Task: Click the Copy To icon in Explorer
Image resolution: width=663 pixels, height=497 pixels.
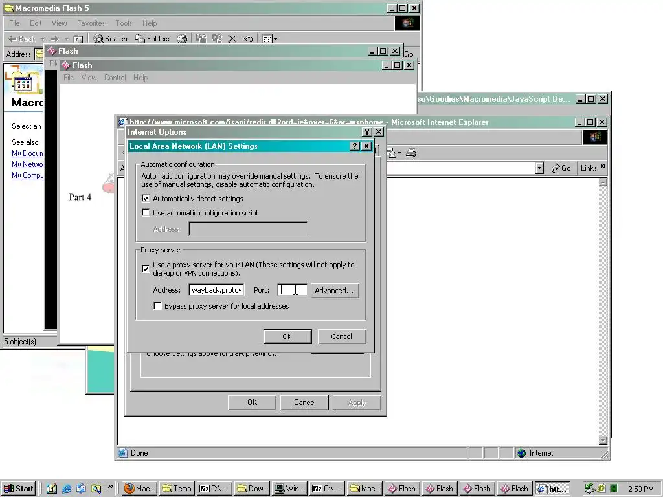Action: pos(217,39)
